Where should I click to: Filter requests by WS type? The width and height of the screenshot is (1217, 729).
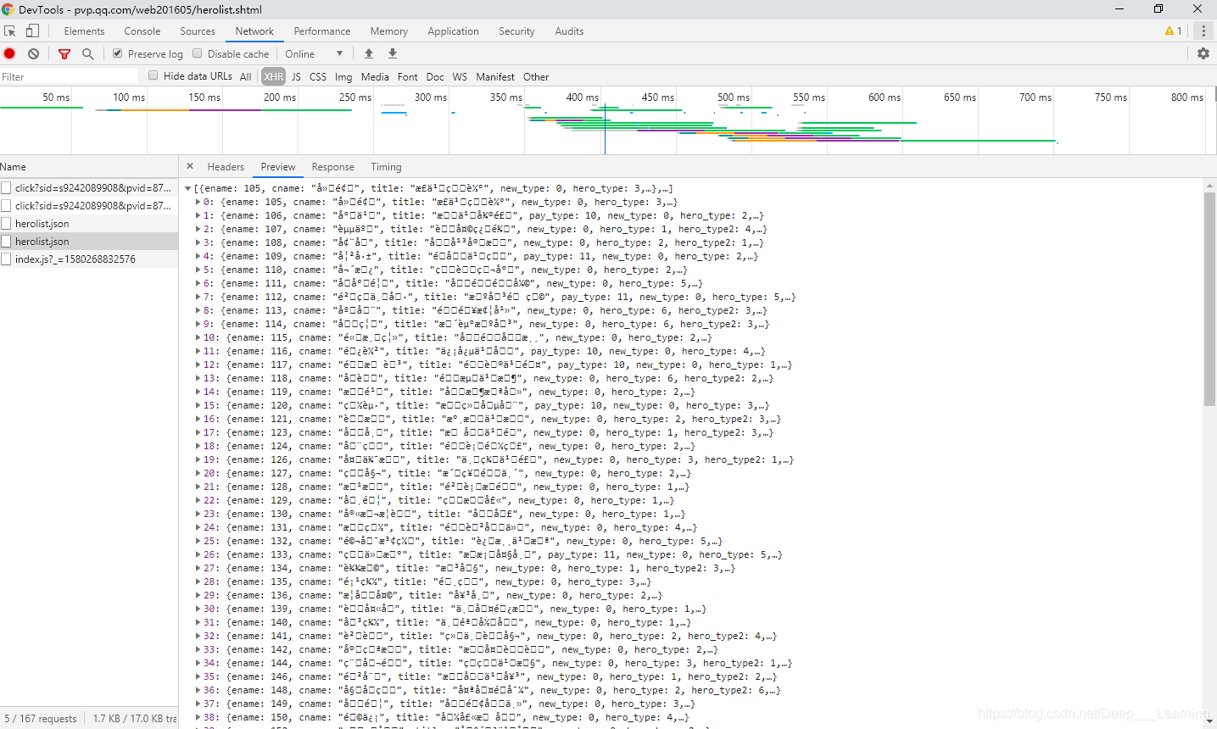(460, 76)
